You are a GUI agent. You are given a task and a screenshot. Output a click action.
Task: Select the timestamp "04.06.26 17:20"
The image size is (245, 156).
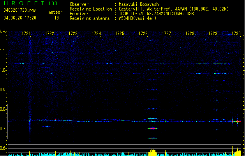pyautogui.click(x=20, y=18)
